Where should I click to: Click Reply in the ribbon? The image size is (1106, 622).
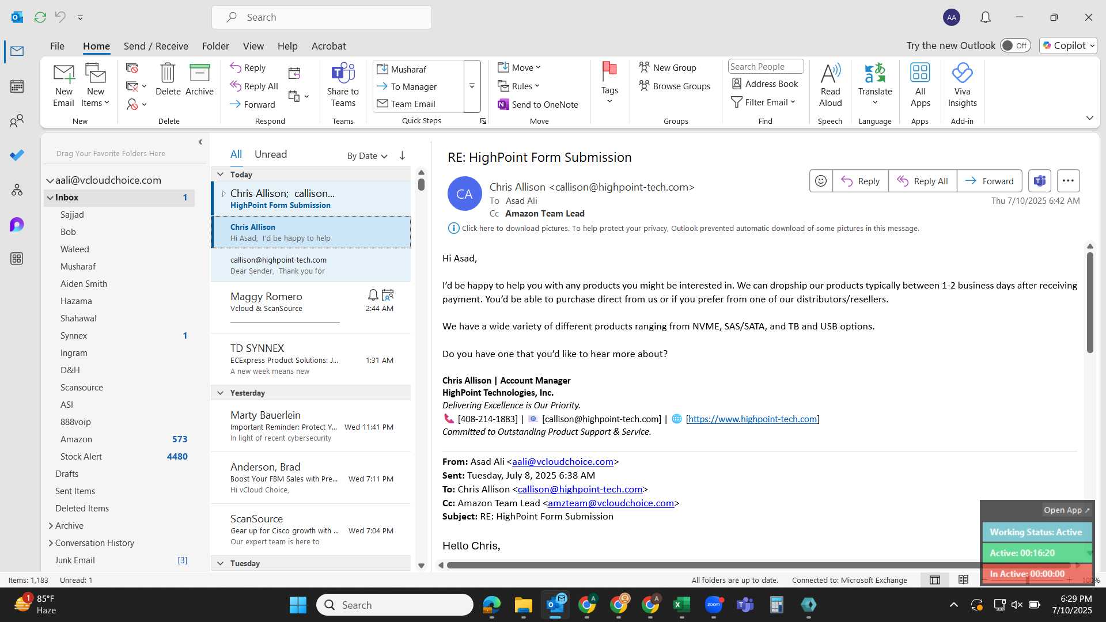[248, 67]
